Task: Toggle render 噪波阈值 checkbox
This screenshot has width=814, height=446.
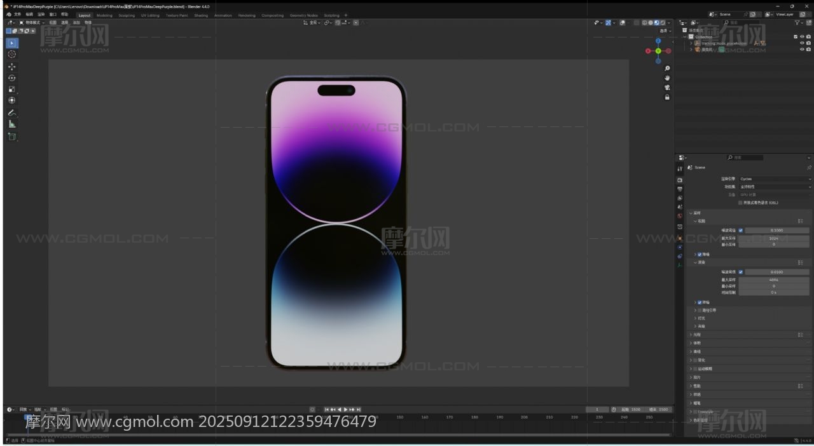Action: 740,272
